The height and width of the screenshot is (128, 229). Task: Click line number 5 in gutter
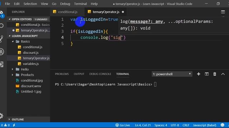(62, 43)
